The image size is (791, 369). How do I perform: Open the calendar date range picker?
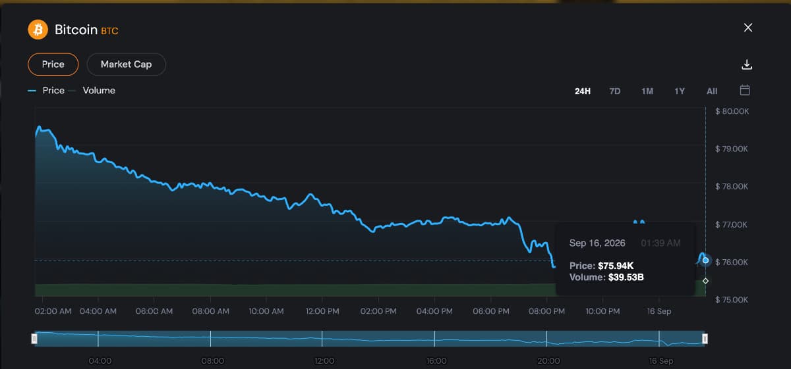[745, 90]
